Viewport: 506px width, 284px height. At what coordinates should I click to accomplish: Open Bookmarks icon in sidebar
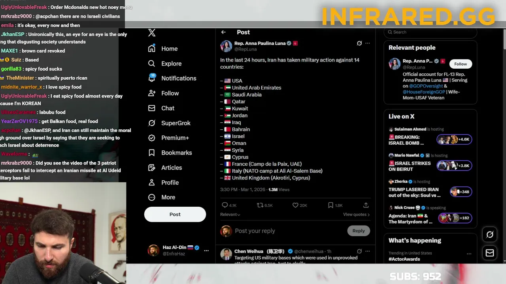[151, 153]
